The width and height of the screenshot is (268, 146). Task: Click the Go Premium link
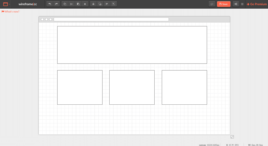[x=257, y=4]
